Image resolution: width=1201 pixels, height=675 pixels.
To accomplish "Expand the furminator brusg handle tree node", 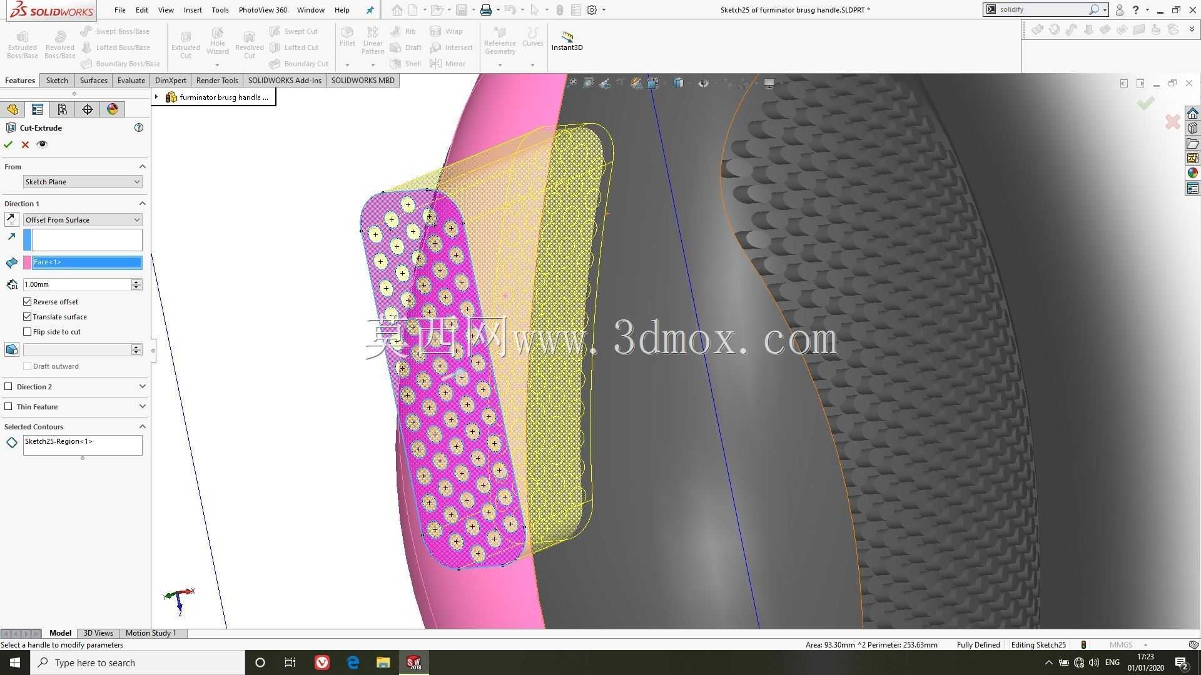I will pyautogui.click(x=156, y=97).
